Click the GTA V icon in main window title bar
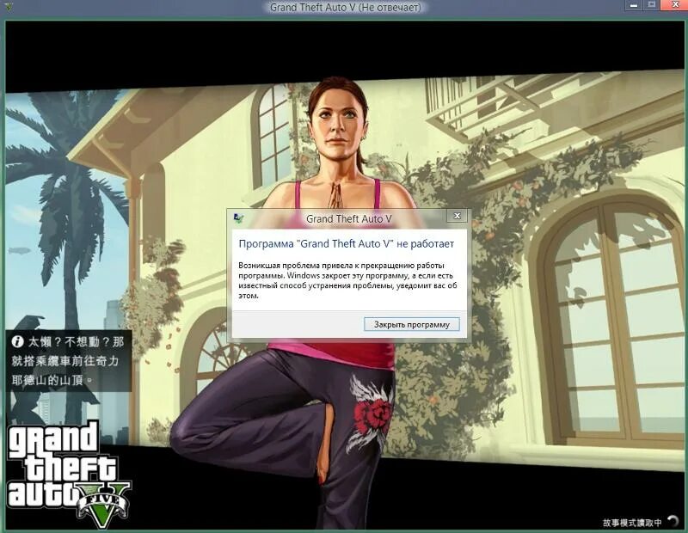The image size is (688, 533). (x=9, y=7)
